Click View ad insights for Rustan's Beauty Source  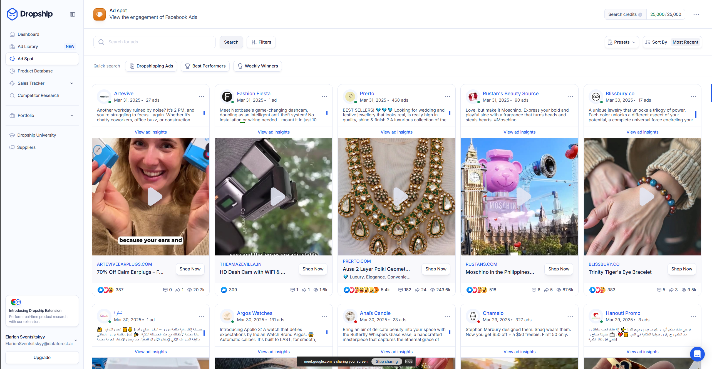click(519, 132)
